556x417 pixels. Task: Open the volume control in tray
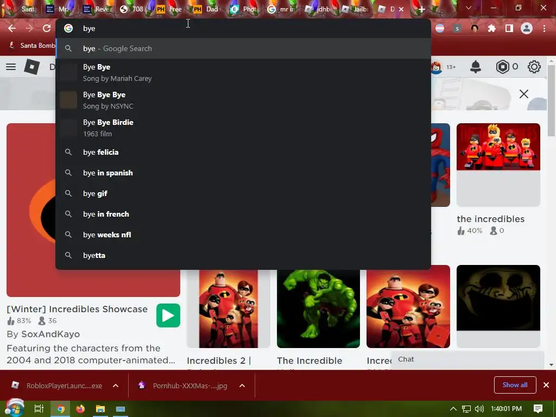point(479,409)
